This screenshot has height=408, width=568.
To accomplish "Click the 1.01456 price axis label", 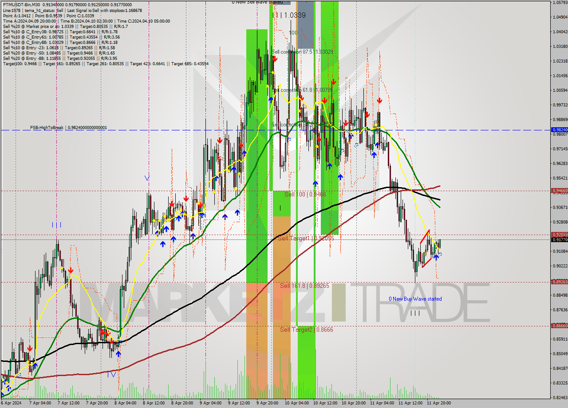I will 560,76.
